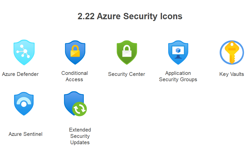Click the Security Center caption
This screenshot has height=148, width=252.
(x=127, y=74)
